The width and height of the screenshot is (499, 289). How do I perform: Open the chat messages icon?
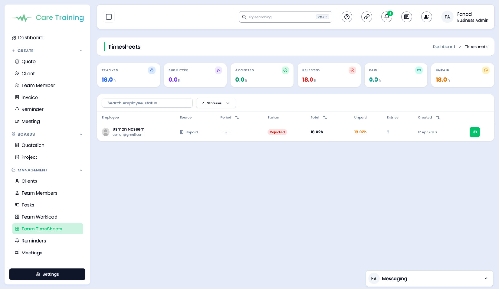coord(406,17)
